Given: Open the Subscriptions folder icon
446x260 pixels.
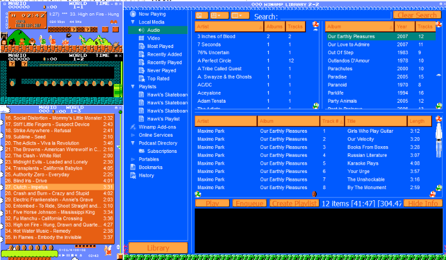Looking at the screenshot, I should coord(142,151).
